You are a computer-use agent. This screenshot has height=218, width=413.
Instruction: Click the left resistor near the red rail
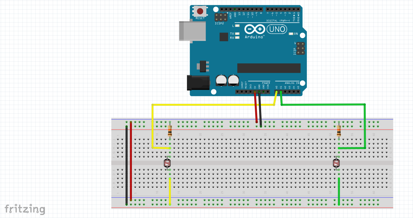click(x=169, y=130)
